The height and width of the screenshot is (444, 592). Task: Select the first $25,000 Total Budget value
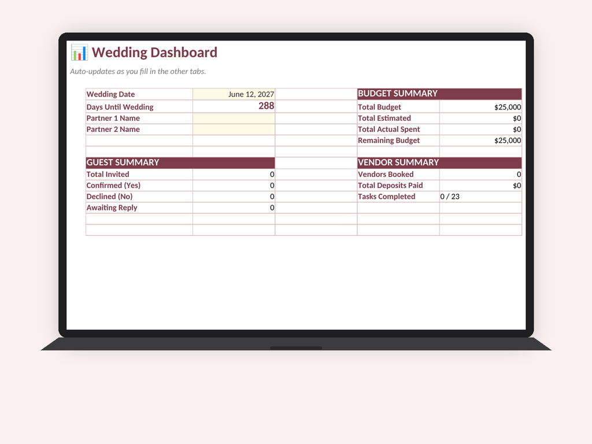coord(480,107)
